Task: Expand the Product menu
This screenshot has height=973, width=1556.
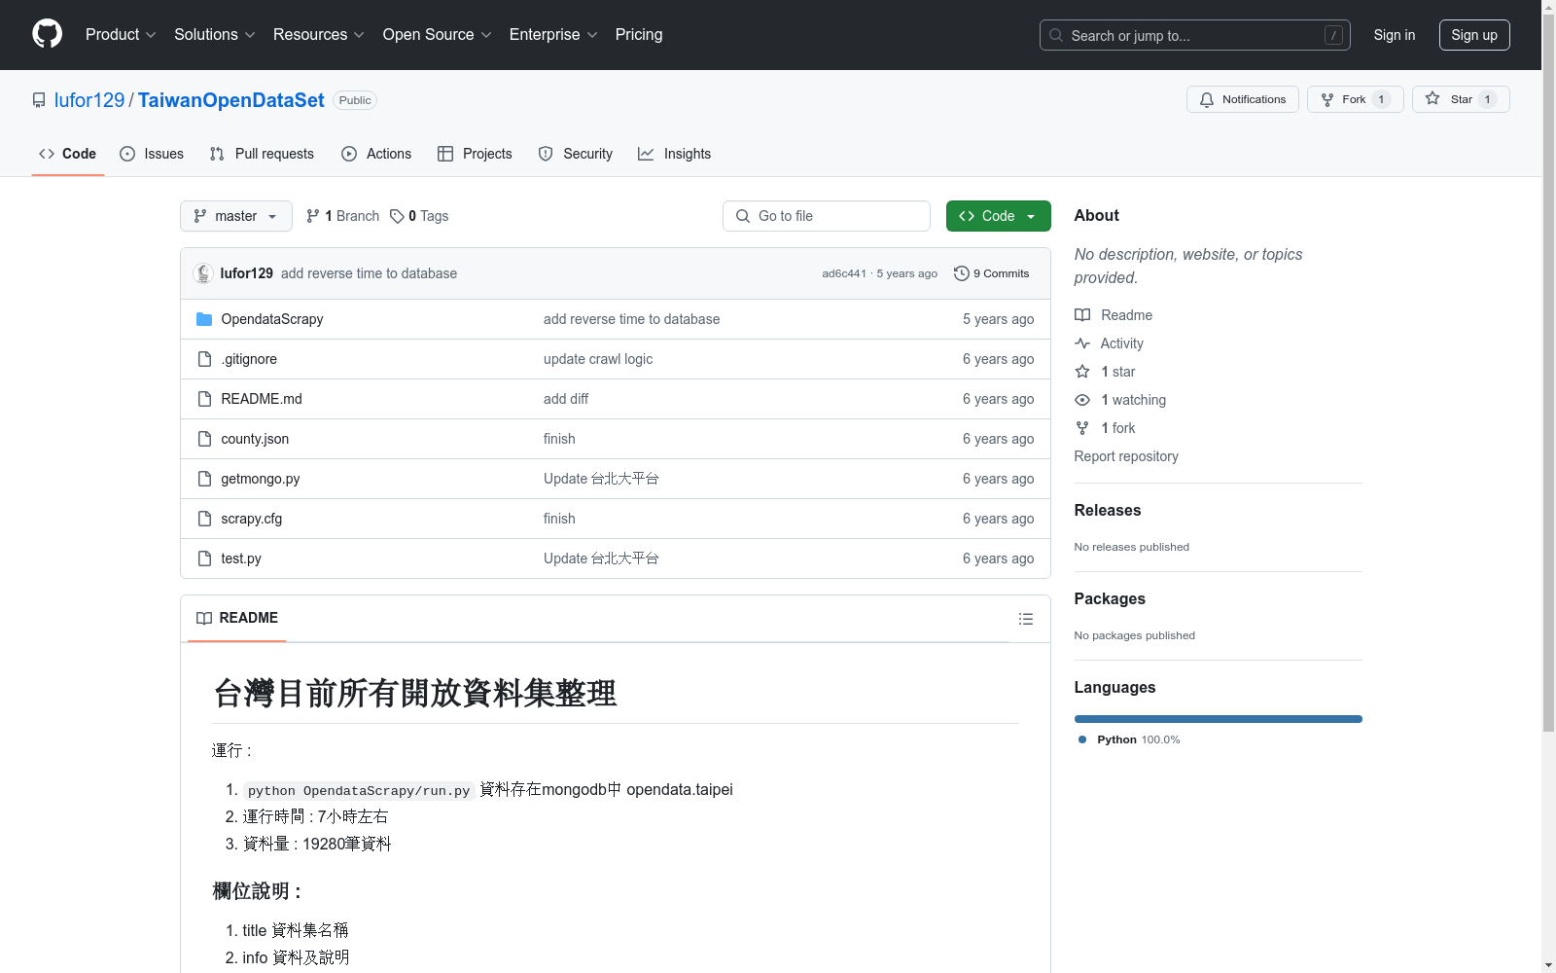Action: click(121, 34)
